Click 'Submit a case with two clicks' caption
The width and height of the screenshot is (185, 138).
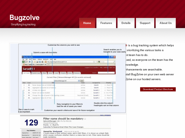(x=45, y=52)
